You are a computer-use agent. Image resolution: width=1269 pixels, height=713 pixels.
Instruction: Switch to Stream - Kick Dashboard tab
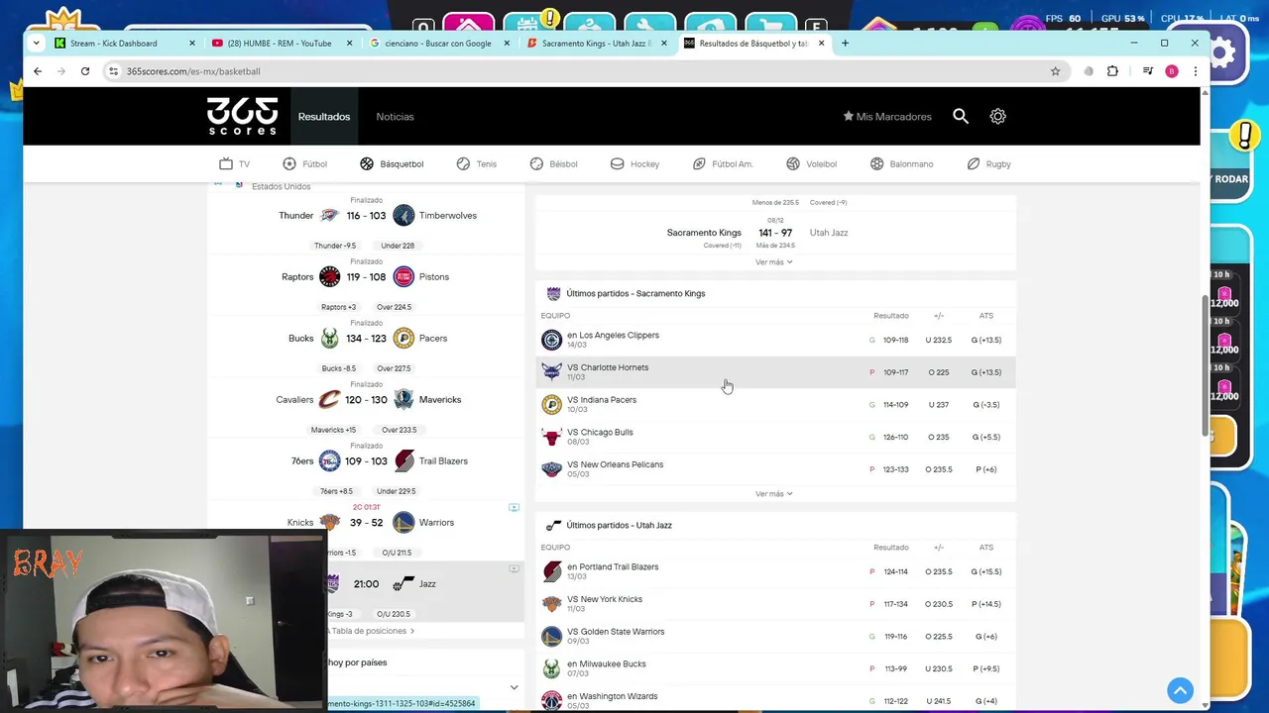point(124,44)
